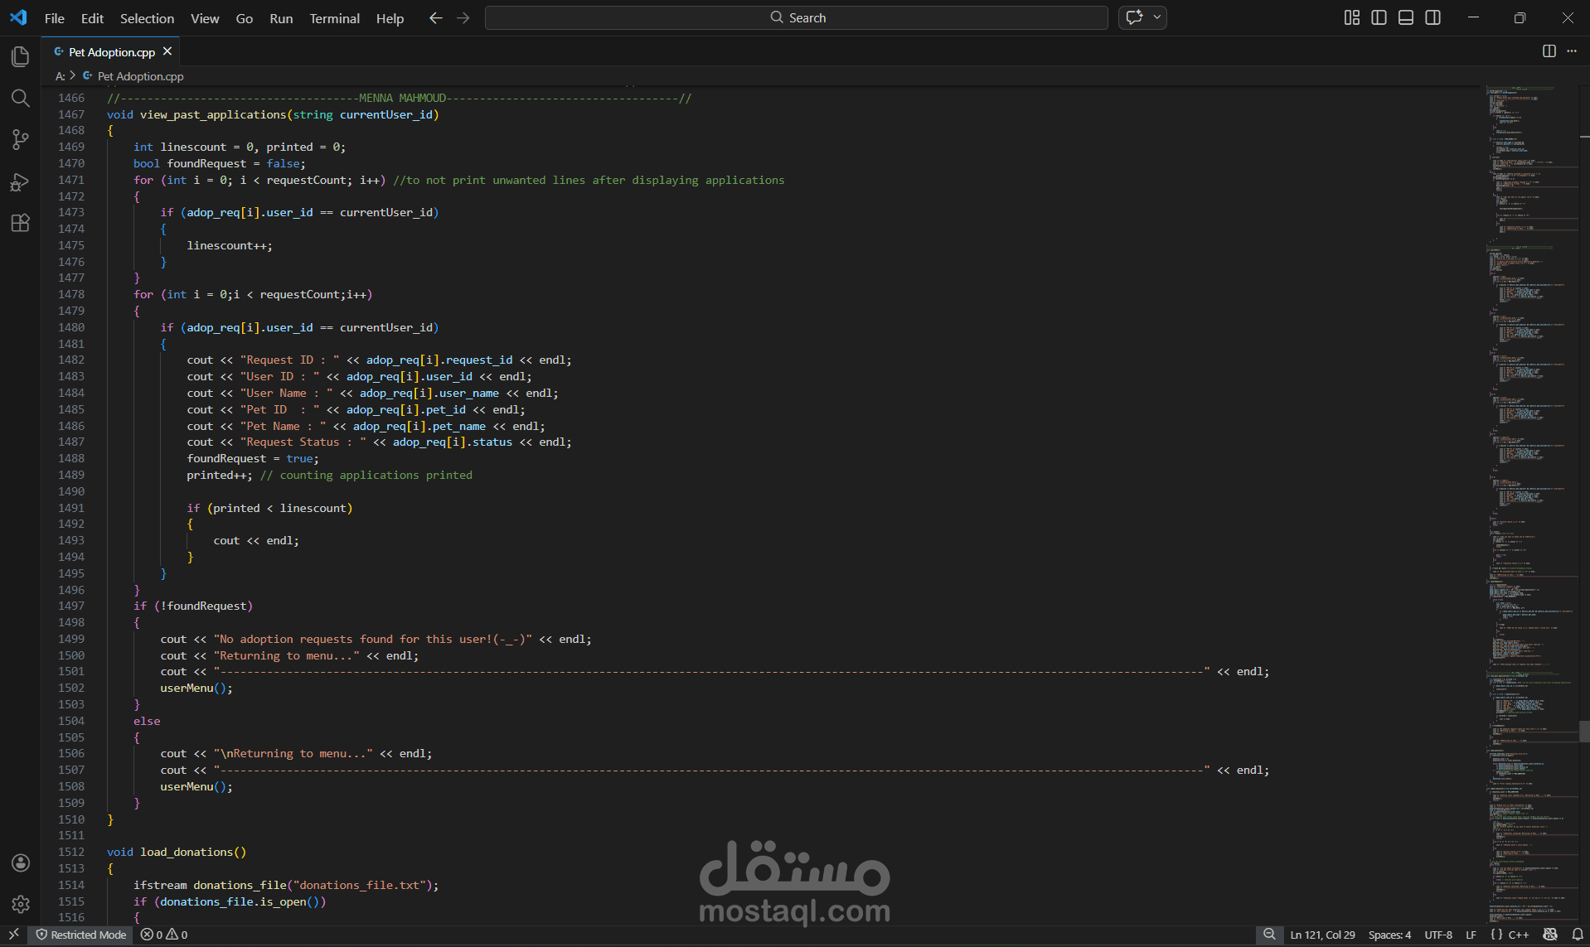This screenshot has width=1590, height=947.
Task: Toggle the primary sidebar visibility
Action: click(x=1379, y=17)
